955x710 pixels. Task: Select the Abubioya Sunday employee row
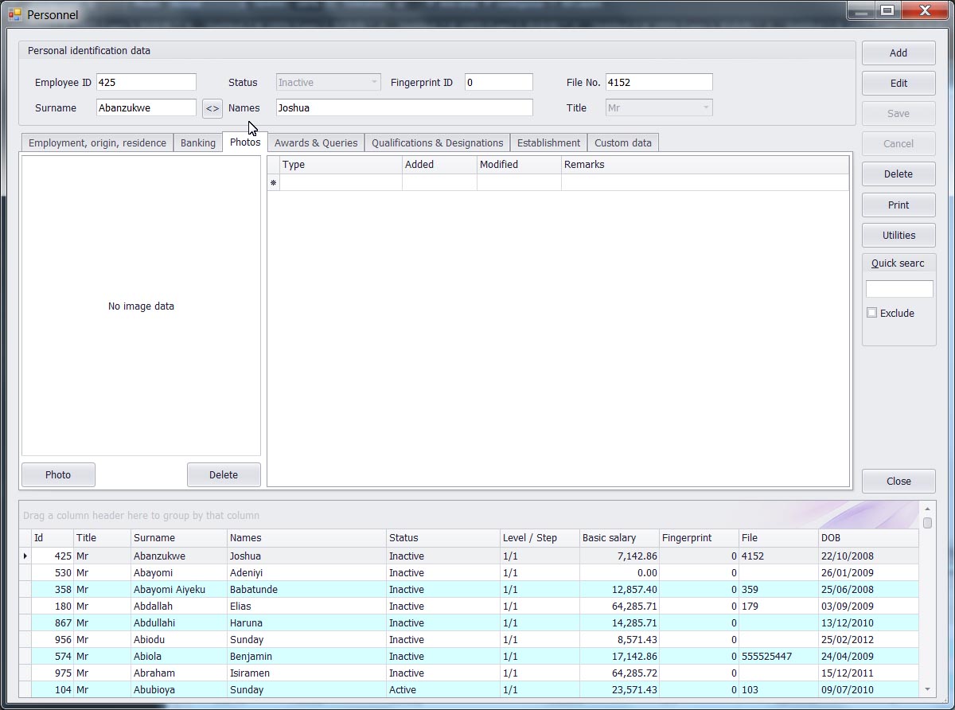pos(247,690)
